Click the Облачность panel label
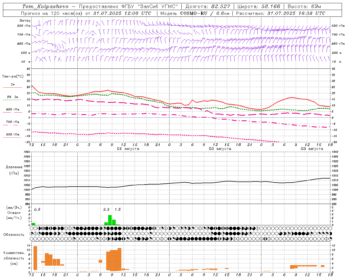The height and width of the screenshot is (277, 346). pyautogui.click(x=14, y=235)
